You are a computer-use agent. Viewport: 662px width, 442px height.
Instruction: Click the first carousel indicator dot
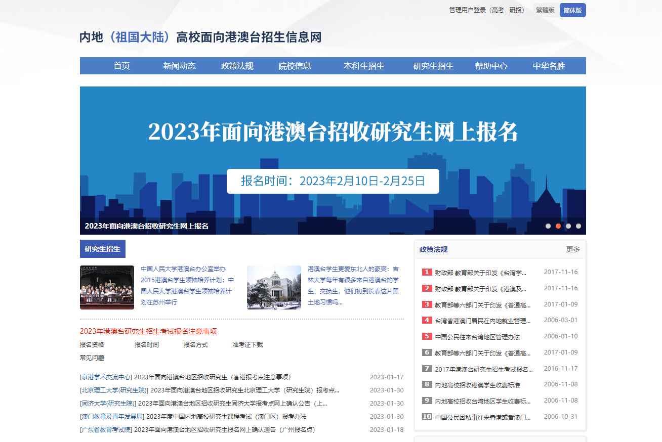coord(548,226)
